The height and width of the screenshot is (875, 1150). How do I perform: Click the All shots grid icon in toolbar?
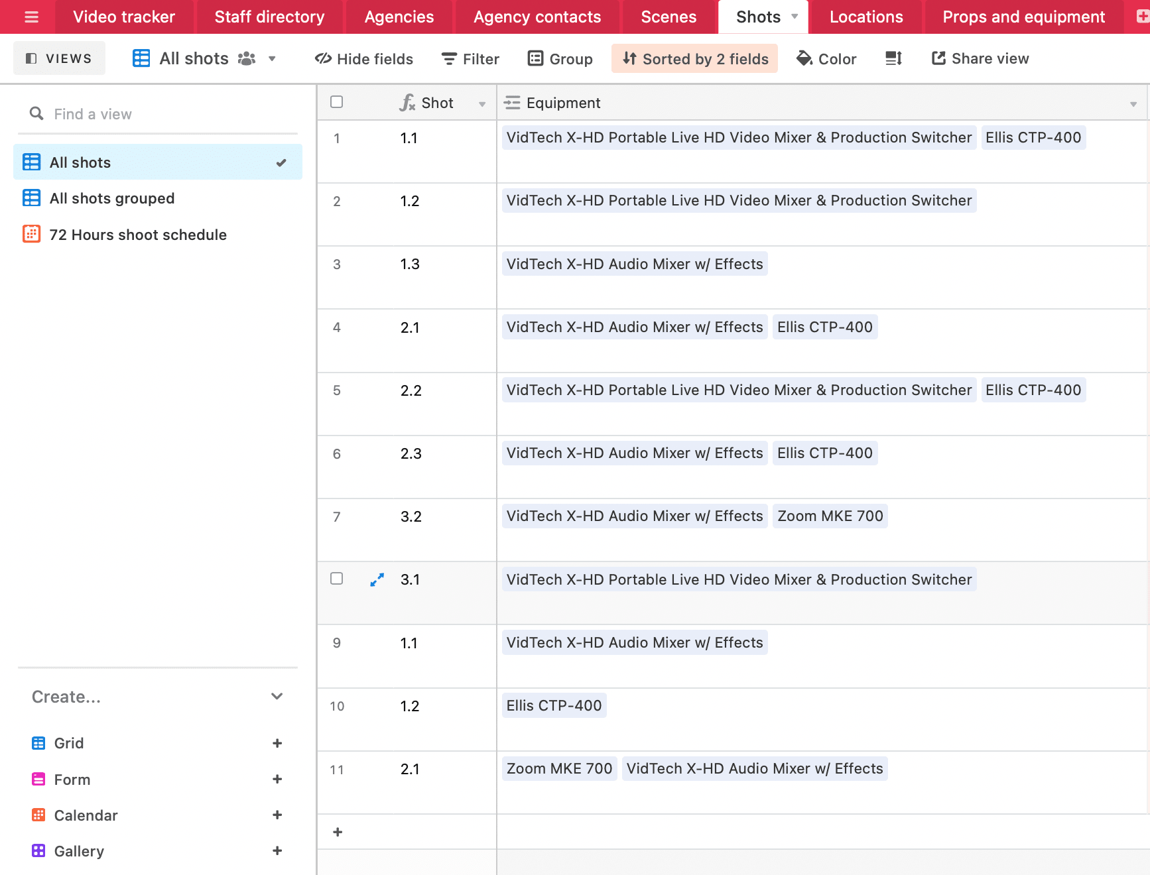pyautogui.click(x=141, y=58)
